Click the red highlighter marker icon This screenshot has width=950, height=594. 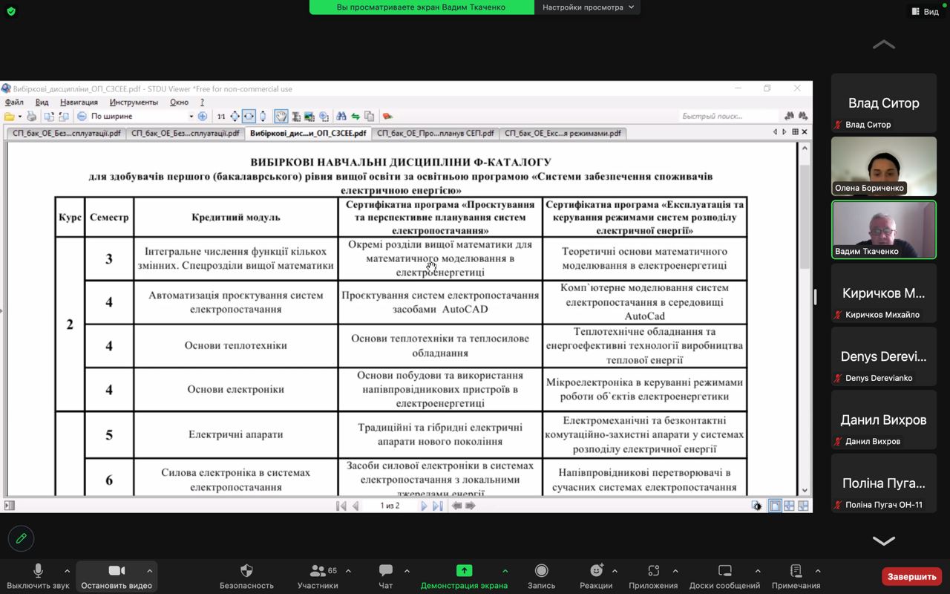click(x=387, y=117)
